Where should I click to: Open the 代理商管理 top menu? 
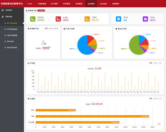click(x=42, y=4)
